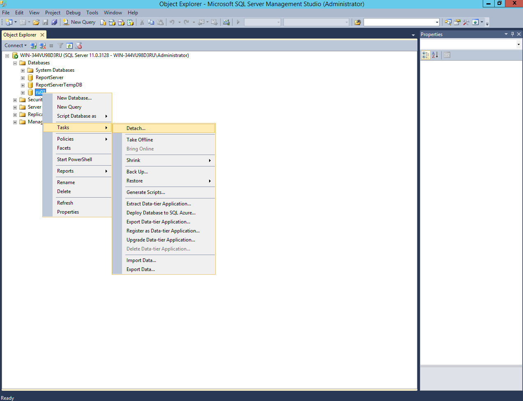This screenshot has height=401, width=523.
Task: Open the Connect dropdown in Object Explorer
Action: point(16,46)
